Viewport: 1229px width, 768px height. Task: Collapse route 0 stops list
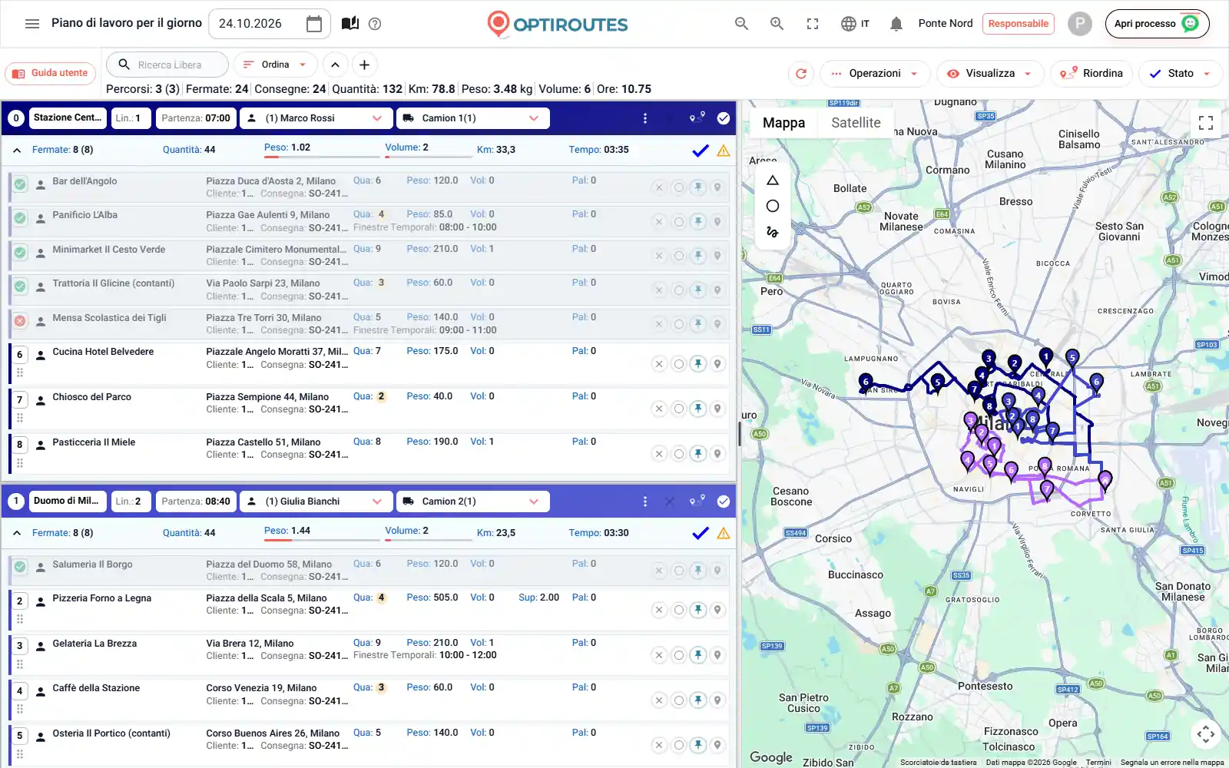tap(17, 151)
